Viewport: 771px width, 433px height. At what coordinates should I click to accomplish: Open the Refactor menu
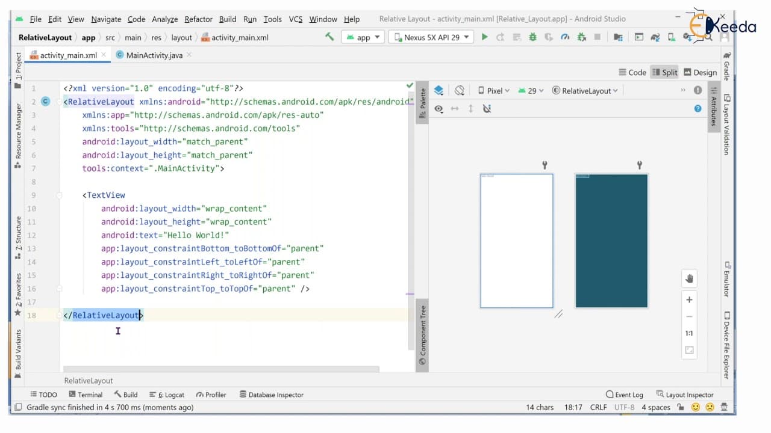(x=198, y=19)
